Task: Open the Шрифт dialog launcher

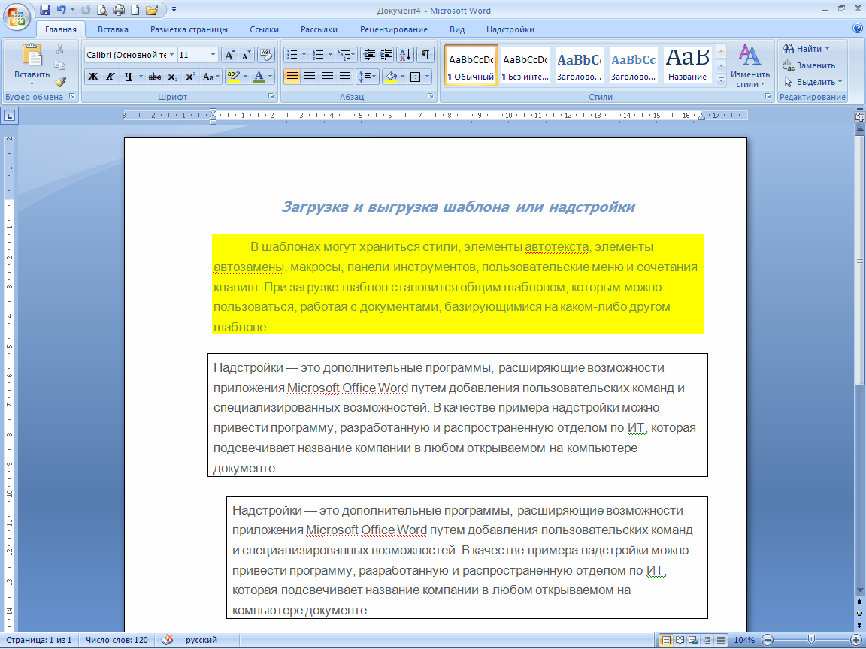Action: pos(271,97)
